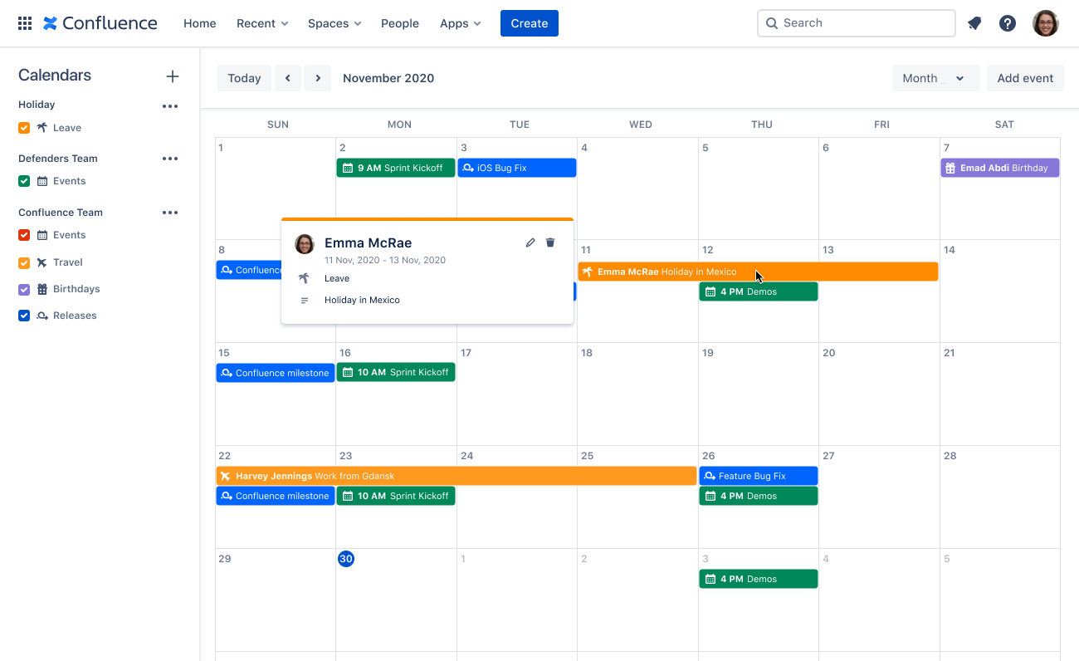Jump to today using the Today button
This screenshot has height=661, width=1079.
coord(244,77)
